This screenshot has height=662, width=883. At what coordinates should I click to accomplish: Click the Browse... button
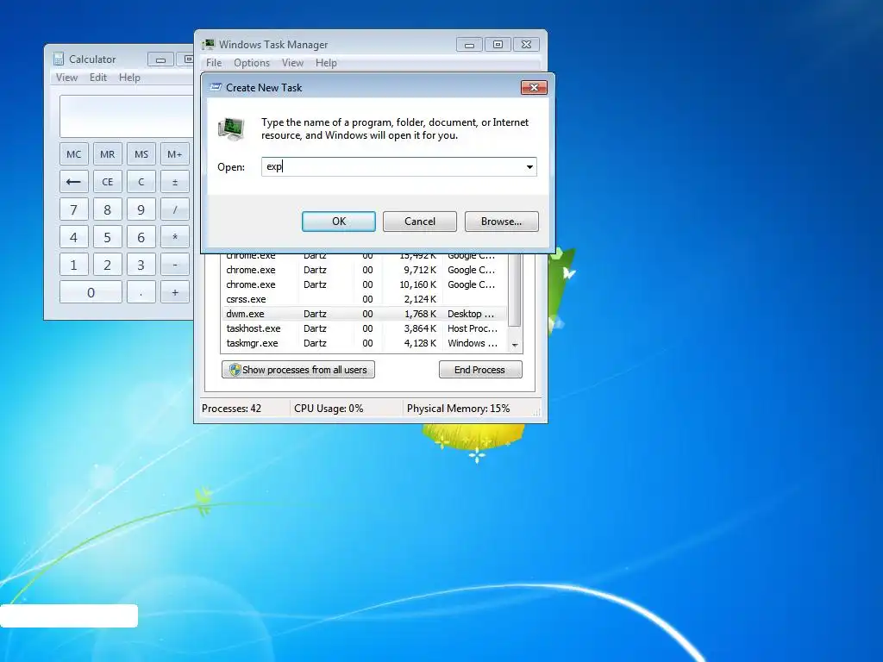[x=501, y=222]
